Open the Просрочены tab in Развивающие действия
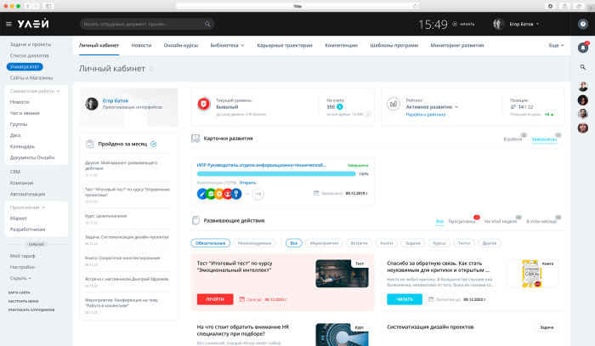Screen dimensions: 595x346 point(462,221)
